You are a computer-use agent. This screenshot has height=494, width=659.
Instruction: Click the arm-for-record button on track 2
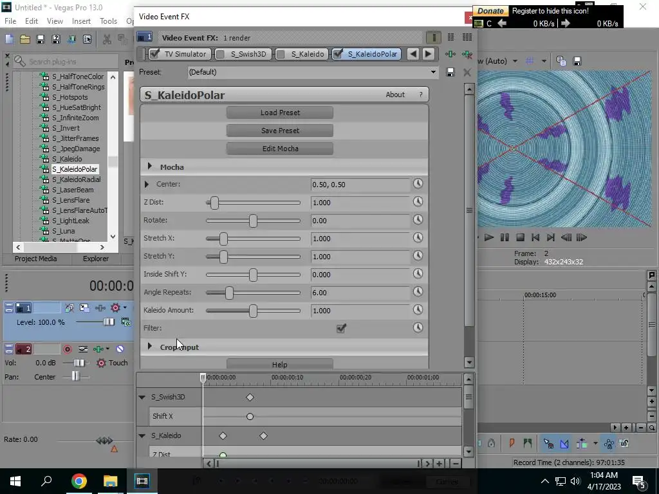67,349
